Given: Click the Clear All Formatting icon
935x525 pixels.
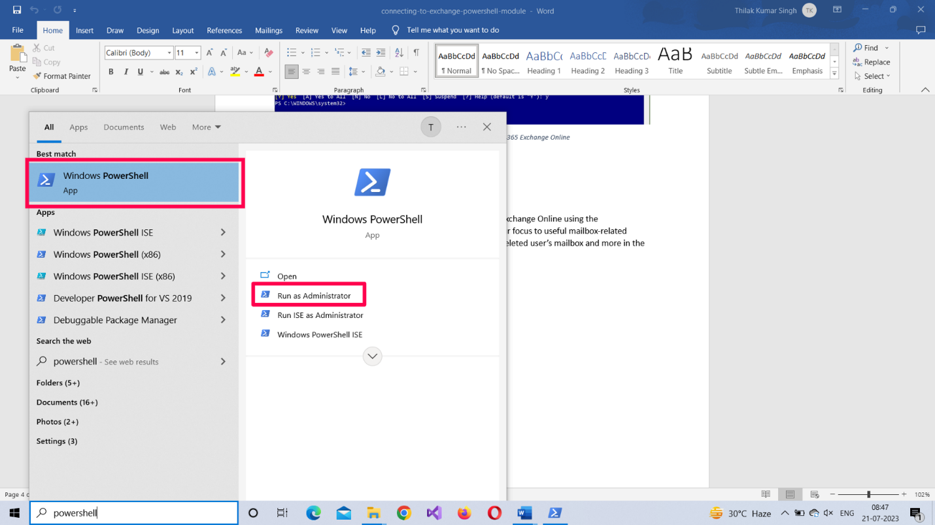Looking at the screenshot, I should click(x=268, y=53).
